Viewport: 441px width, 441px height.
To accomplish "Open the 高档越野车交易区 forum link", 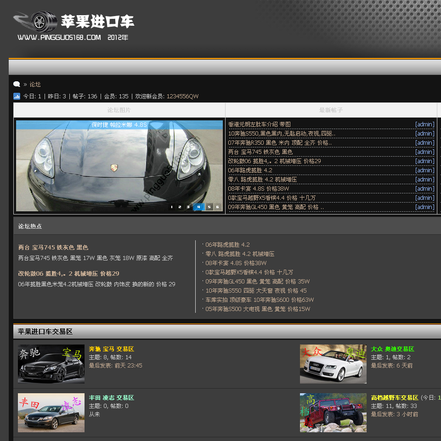I will (395, 398).
